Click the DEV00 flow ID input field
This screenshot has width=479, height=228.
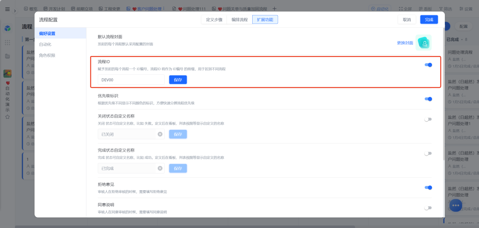[131, 80]
